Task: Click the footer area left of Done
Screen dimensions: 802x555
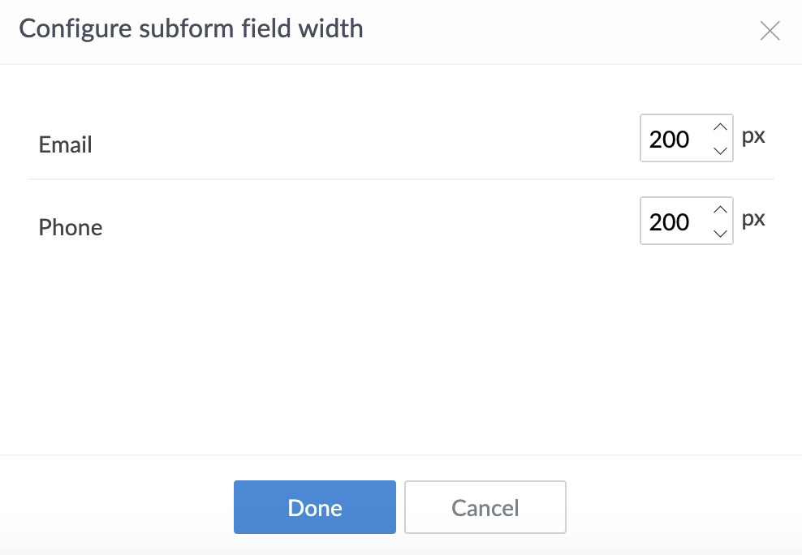Action: 114,507
